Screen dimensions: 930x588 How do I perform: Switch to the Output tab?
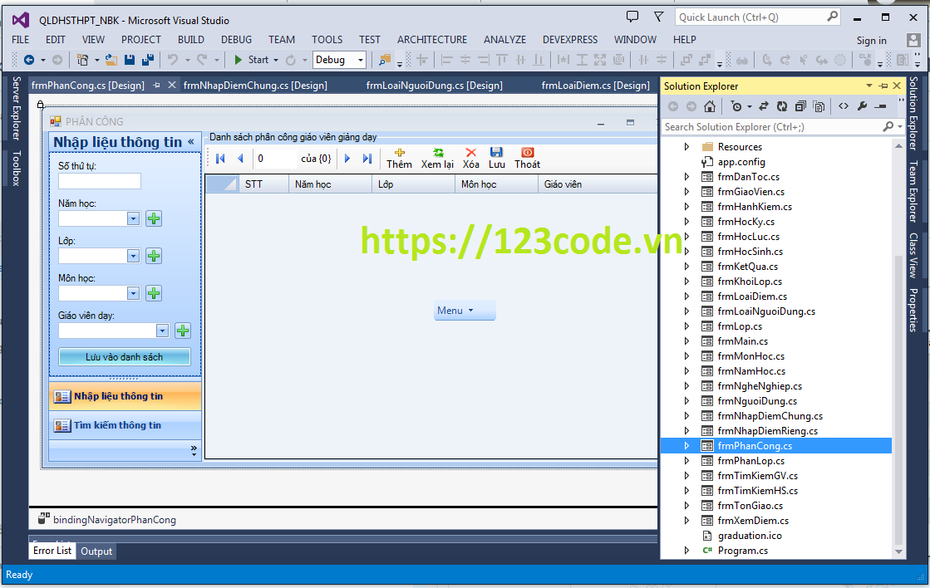96,551
